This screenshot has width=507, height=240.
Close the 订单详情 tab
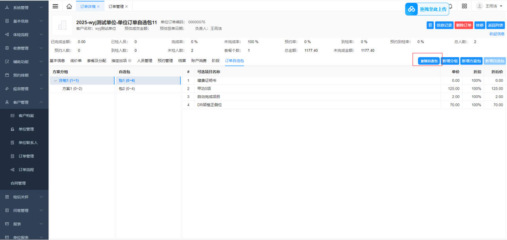(98, 7)
